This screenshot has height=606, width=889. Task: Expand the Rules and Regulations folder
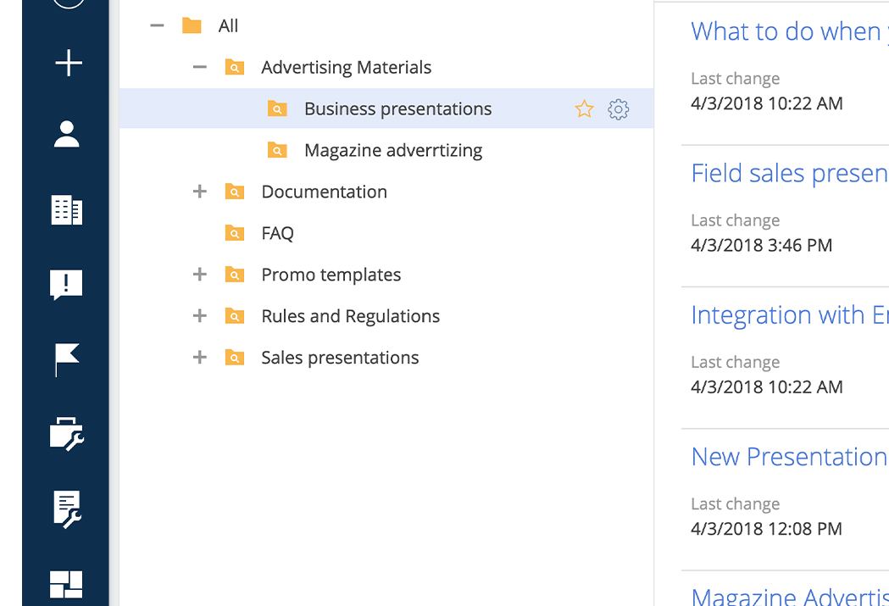click(200, 316)
